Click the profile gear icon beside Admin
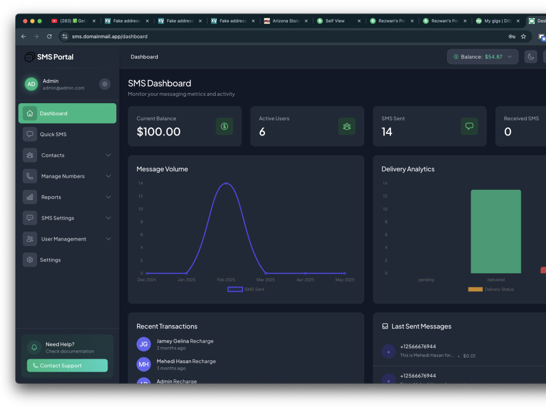This screenshot has width=546, height=410. click(105, 84)
